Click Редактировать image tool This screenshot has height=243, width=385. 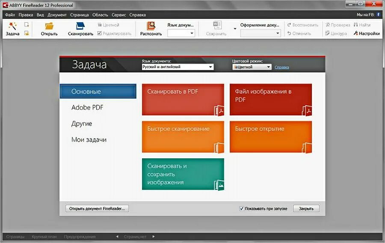click(x=114, y=33)
